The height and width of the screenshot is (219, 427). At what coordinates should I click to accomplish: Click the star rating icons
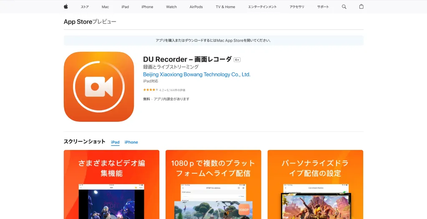151,90
